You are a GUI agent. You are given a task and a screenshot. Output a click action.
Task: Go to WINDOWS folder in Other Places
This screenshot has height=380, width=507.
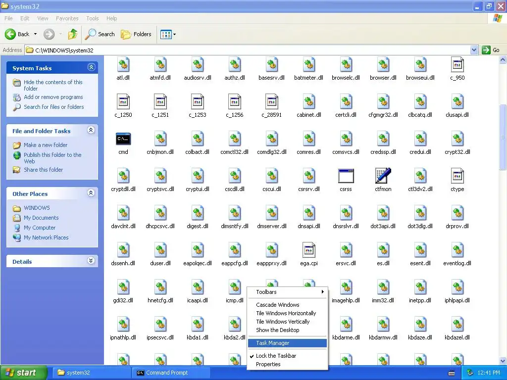click(x=37, y=208)
